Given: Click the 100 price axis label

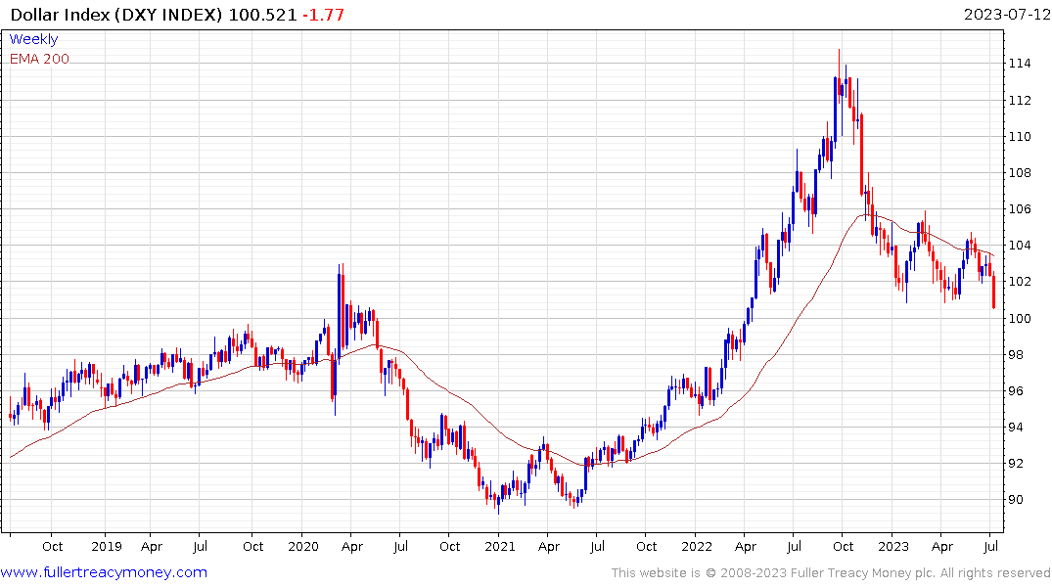Looking at the screenshot, I should [1020, 318].
